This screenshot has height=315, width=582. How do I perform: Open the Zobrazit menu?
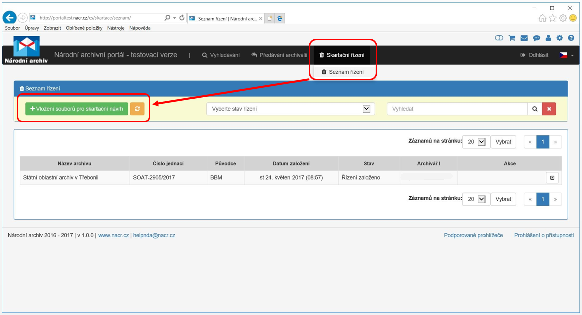[52, 28]
